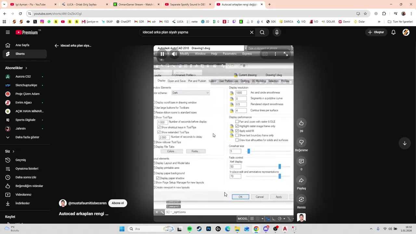Expand the Abonelikler section

pyautogui.click(x=16, y=68)
